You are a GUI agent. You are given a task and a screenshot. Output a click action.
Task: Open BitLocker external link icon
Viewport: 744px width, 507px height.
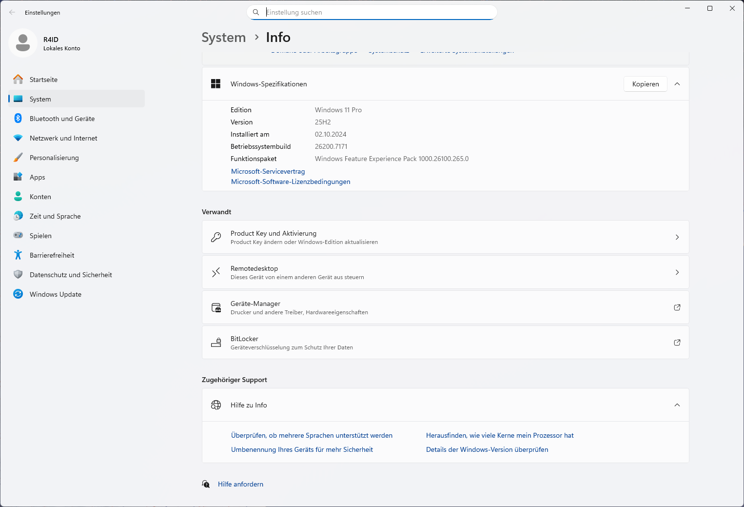(677, 343)
